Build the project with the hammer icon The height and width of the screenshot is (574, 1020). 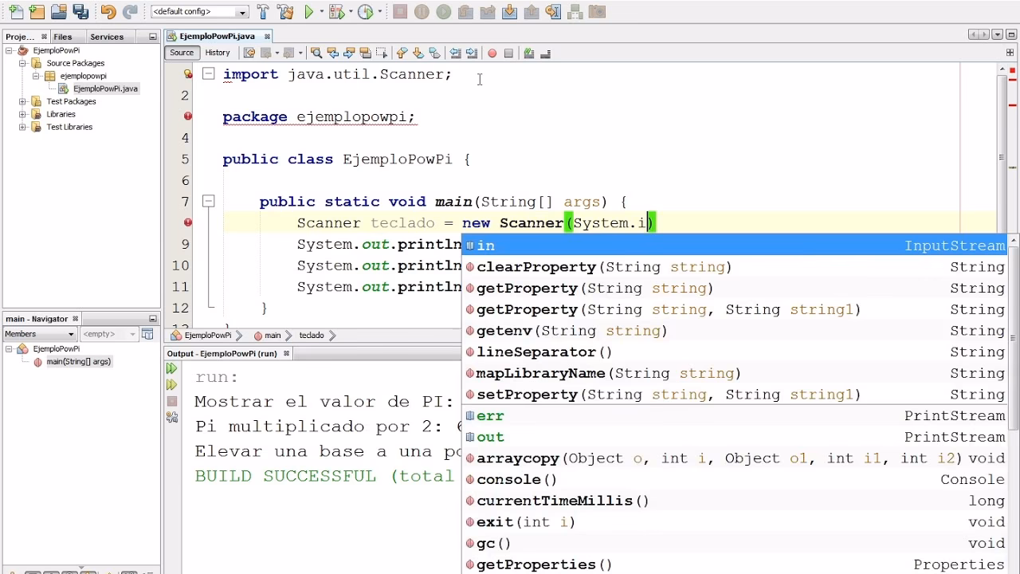(x=262, y=12)
